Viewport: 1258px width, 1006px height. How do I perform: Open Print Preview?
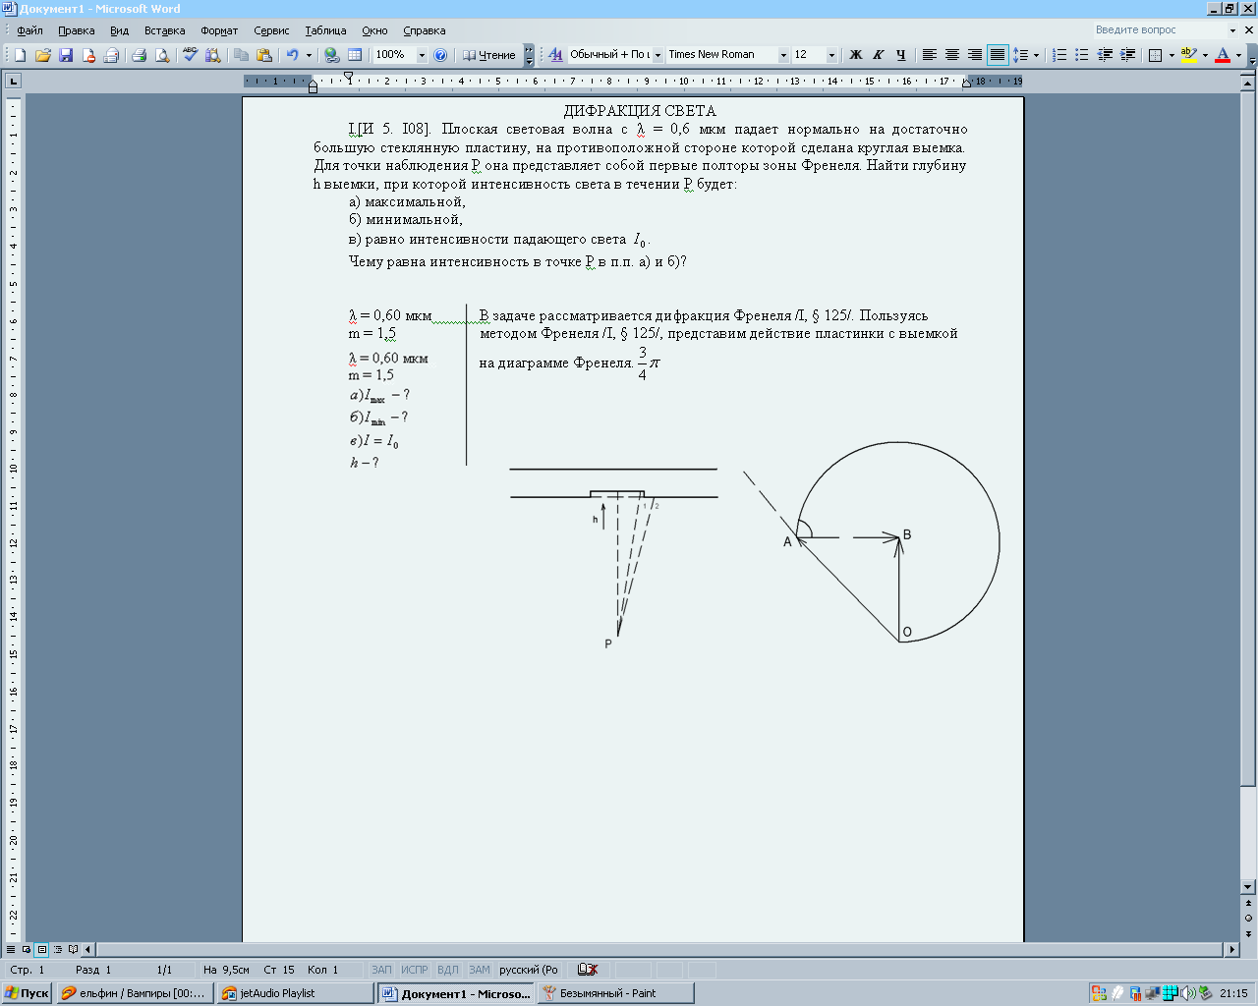[x=162, y=55]
